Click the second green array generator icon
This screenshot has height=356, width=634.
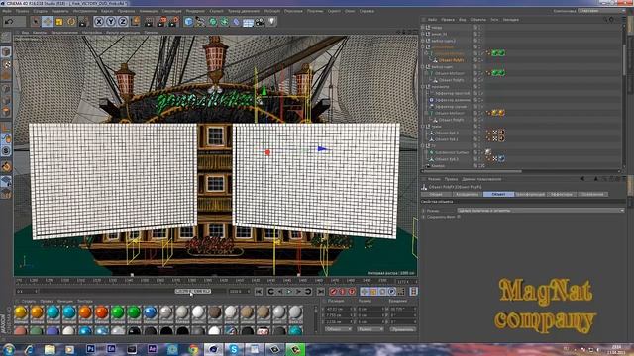pyautogui.click(x=225, y=22)
